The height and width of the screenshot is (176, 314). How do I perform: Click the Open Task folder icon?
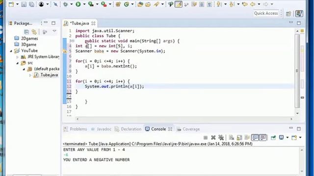click(148, 4)
